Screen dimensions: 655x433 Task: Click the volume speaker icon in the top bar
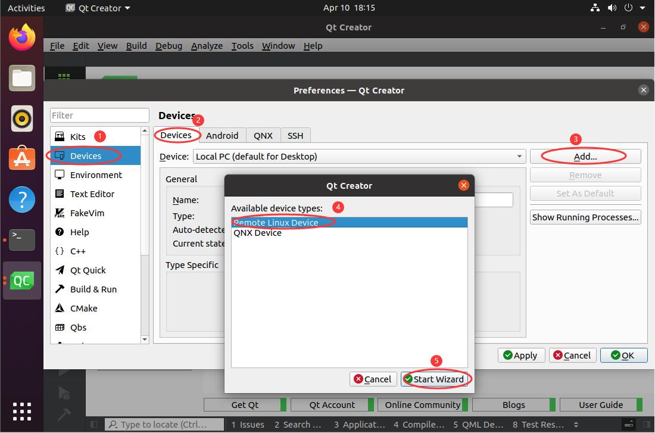(x=612, y=8)
